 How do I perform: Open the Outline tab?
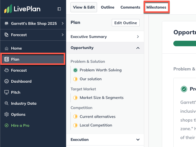[x=107, y=7]
